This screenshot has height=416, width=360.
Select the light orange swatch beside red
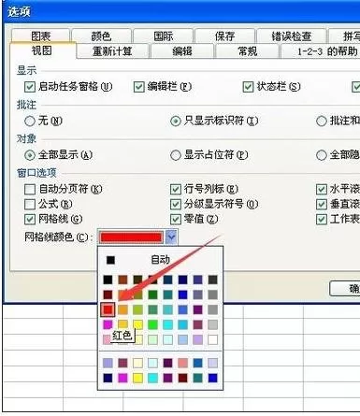(122, 309)
